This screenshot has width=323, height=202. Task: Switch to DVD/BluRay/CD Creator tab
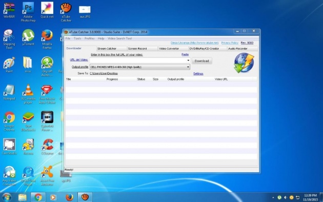coord(208,49)
